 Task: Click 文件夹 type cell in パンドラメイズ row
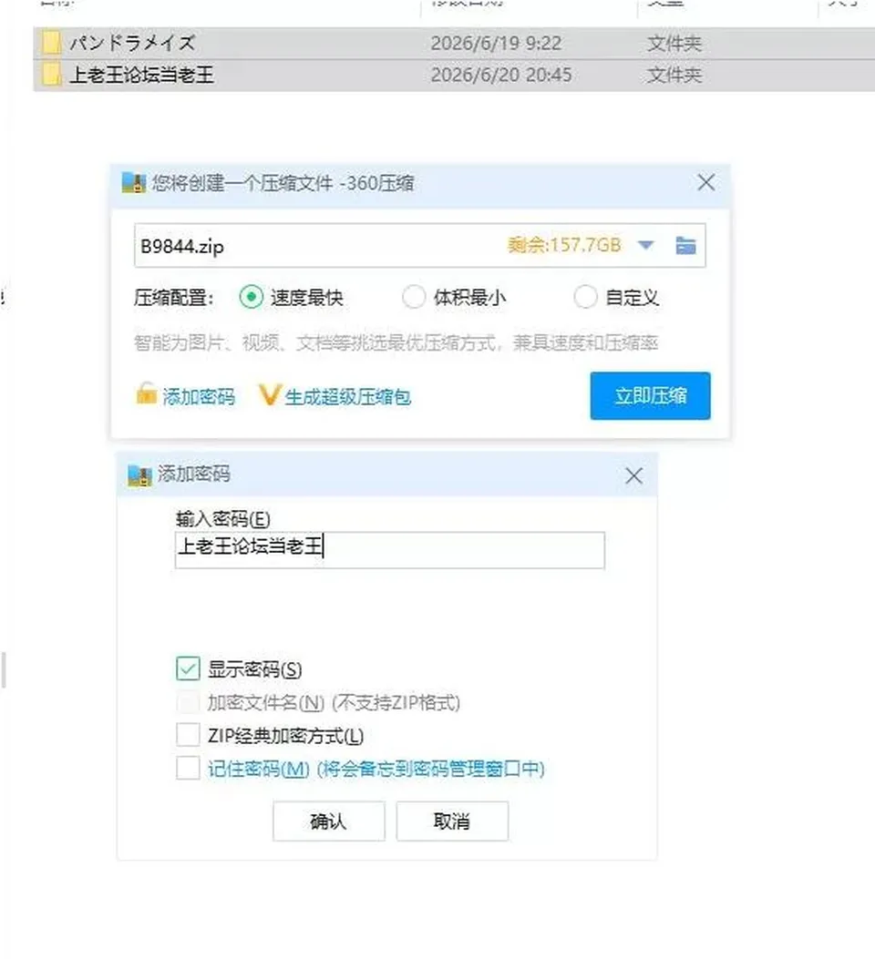click(x=674, y=43)
